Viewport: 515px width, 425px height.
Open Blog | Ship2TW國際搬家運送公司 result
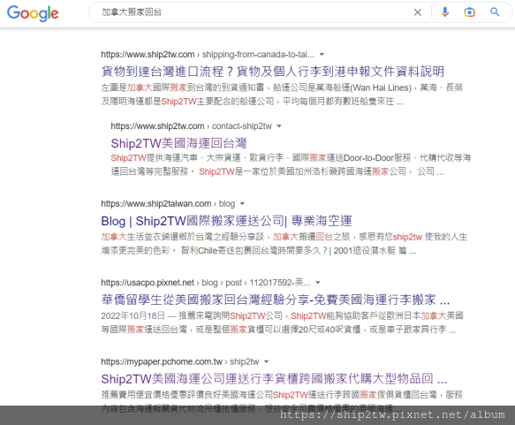click(226, 221)
